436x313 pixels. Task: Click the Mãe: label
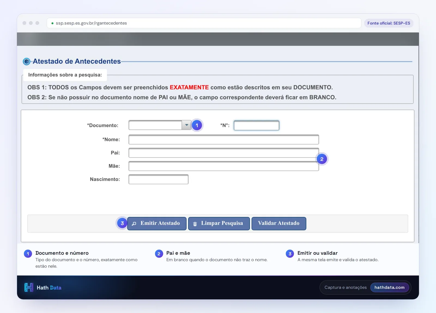tap(114, 166)
